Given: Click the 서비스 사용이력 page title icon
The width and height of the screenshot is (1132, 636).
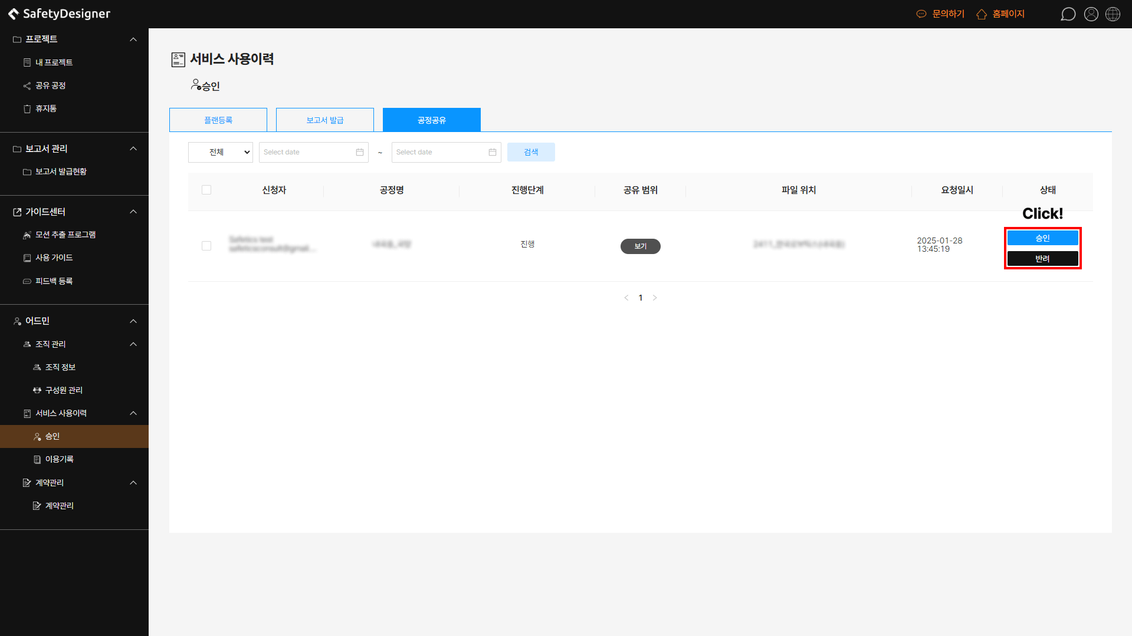Looking at the screenshot, I should click(x=178, y=60).
